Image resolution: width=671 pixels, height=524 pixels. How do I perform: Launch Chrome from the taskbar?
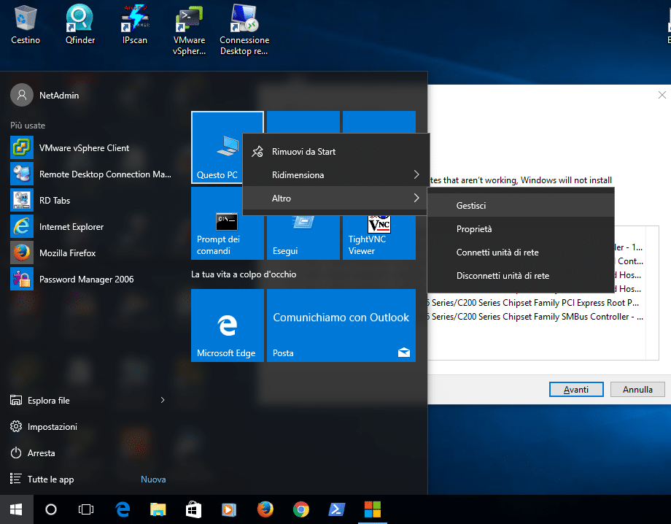click(300, 509)
